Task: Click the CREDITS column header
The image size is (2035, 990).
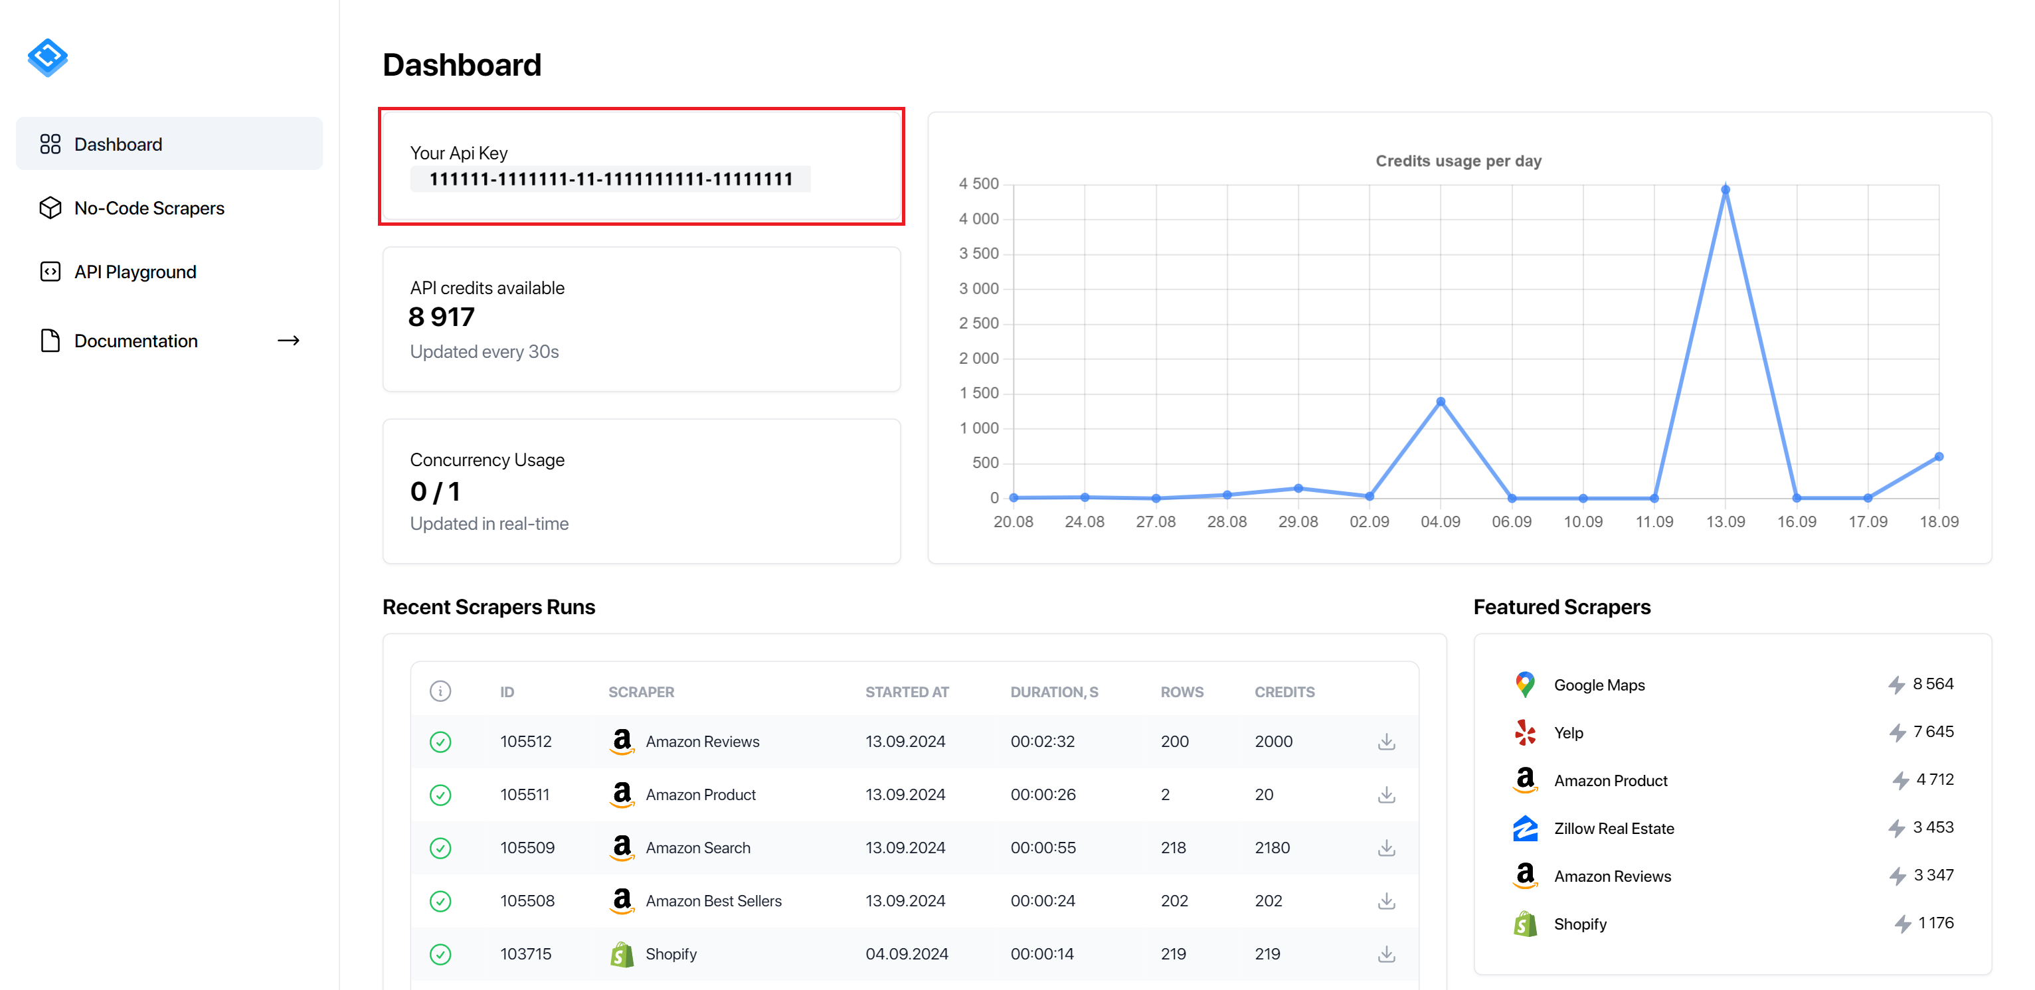Action: pos(1284,692)
